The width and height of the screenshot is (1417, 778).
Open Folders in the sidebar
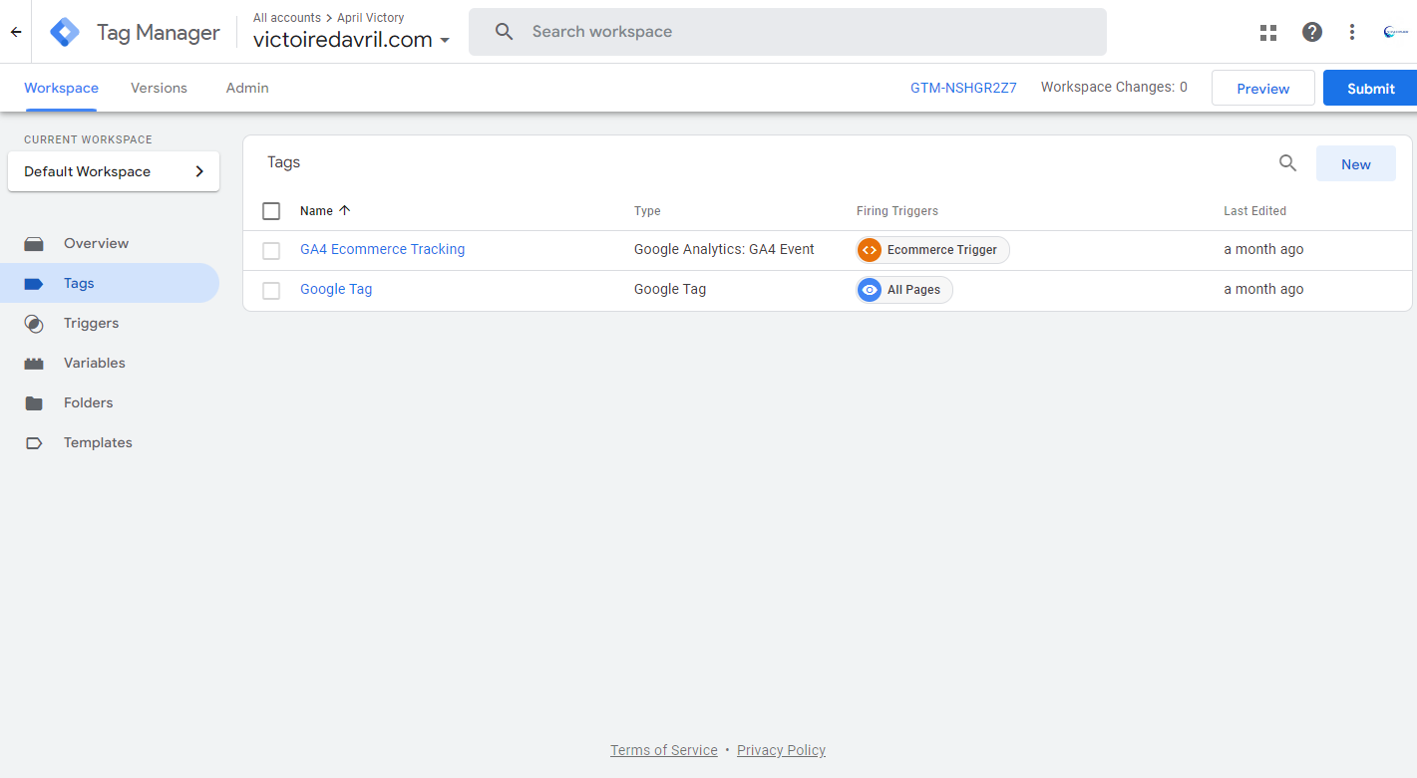point(110,402)
